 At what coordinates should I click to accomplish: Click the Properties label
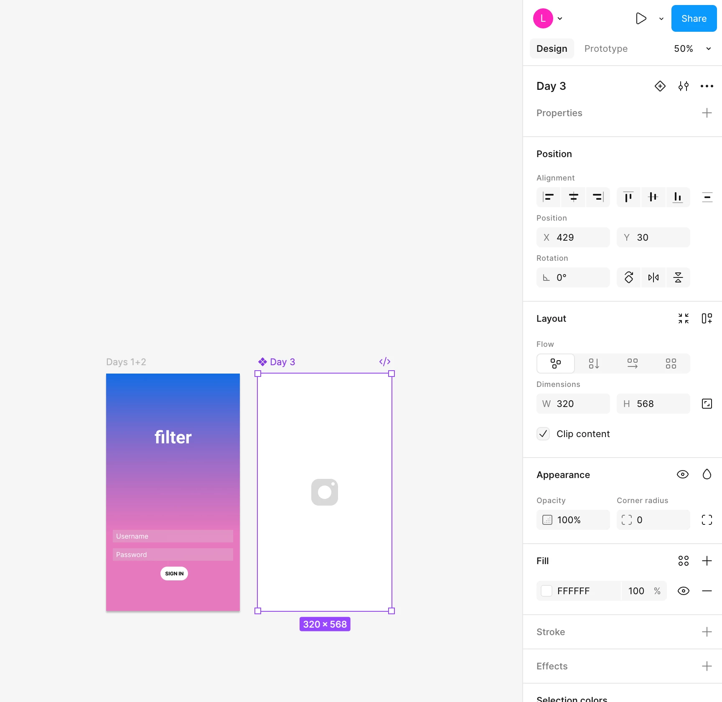coord(559,113)
